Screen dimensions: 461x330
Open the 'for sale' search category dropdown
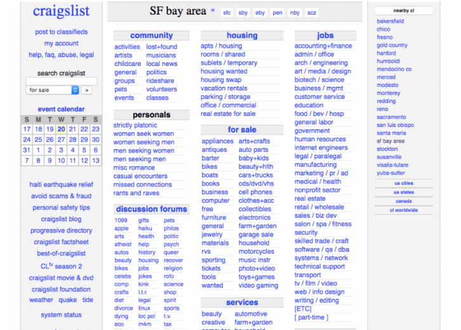53,90
